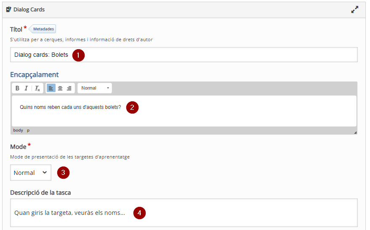Click the Dialog Cards title bar label
Image resolution: width=370 pixels, height=230 pixels.
[x=29, y=9]
